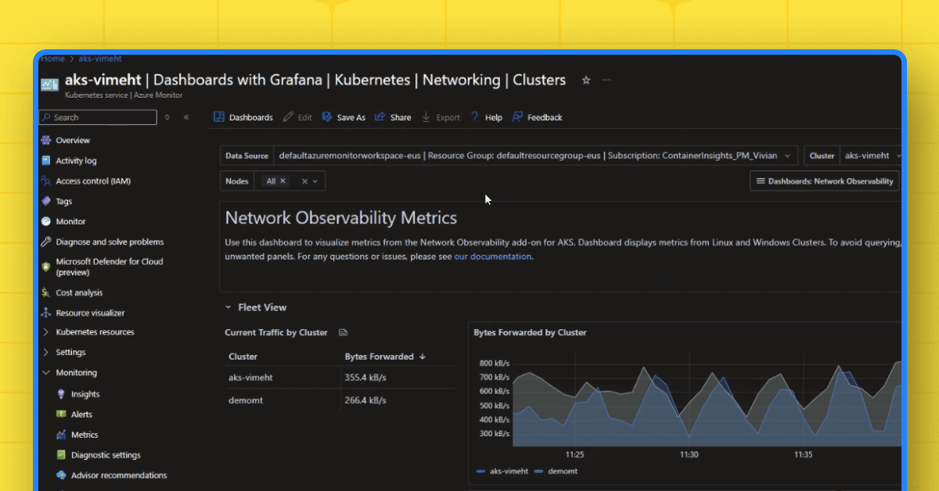This screenshot has height=491, width=939.
Task: Collapse the Fleet View section
Action: (228, 308)
